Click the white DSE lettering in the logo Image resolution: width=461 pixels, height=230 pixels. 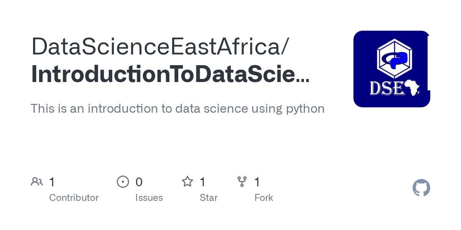(x=386, y=89)
